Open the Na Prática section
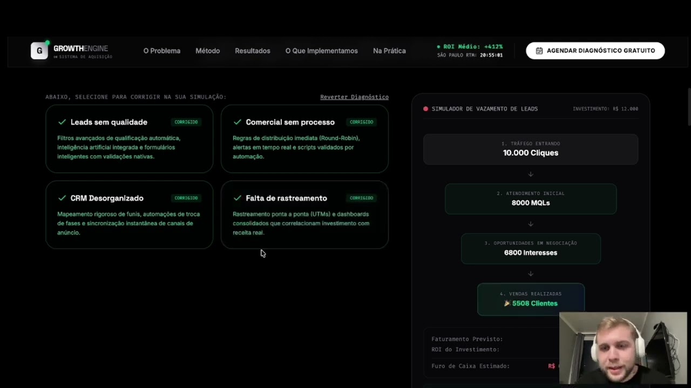The height and width of the screenshot is (388, 691). pos(389,51)
